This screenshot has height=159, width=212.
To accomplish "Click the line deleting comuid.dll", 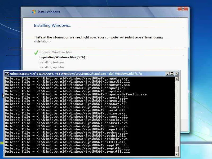I will (65, 110).
